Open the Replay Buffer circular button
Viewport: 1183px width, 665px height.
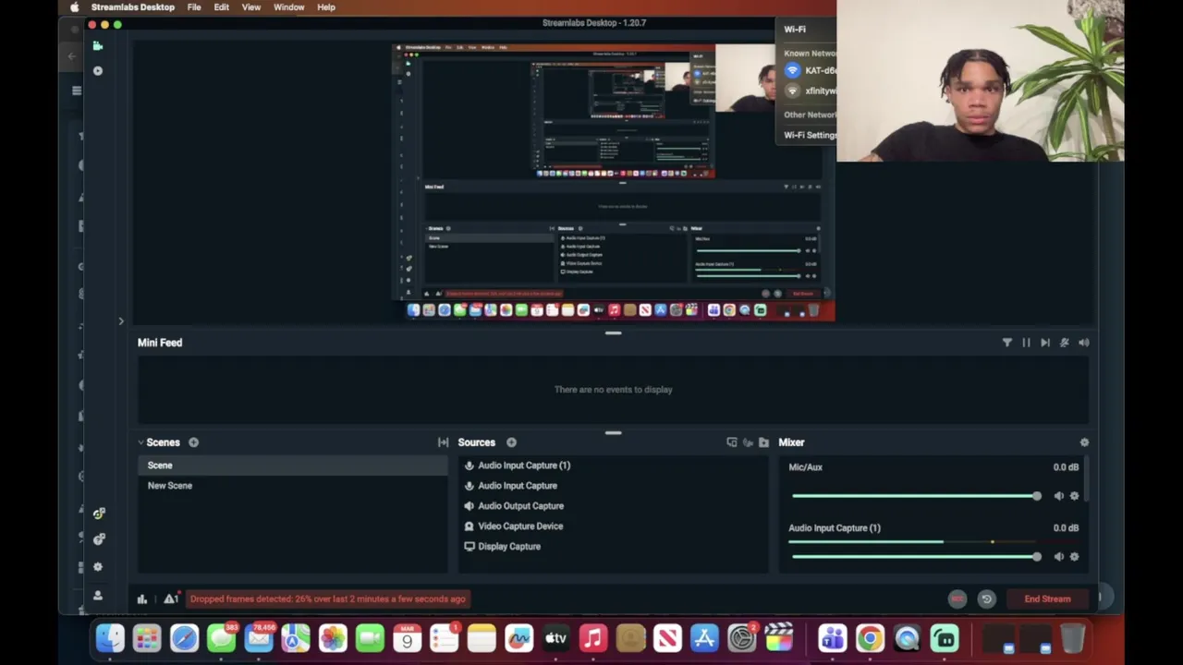[x=986, y=598]
